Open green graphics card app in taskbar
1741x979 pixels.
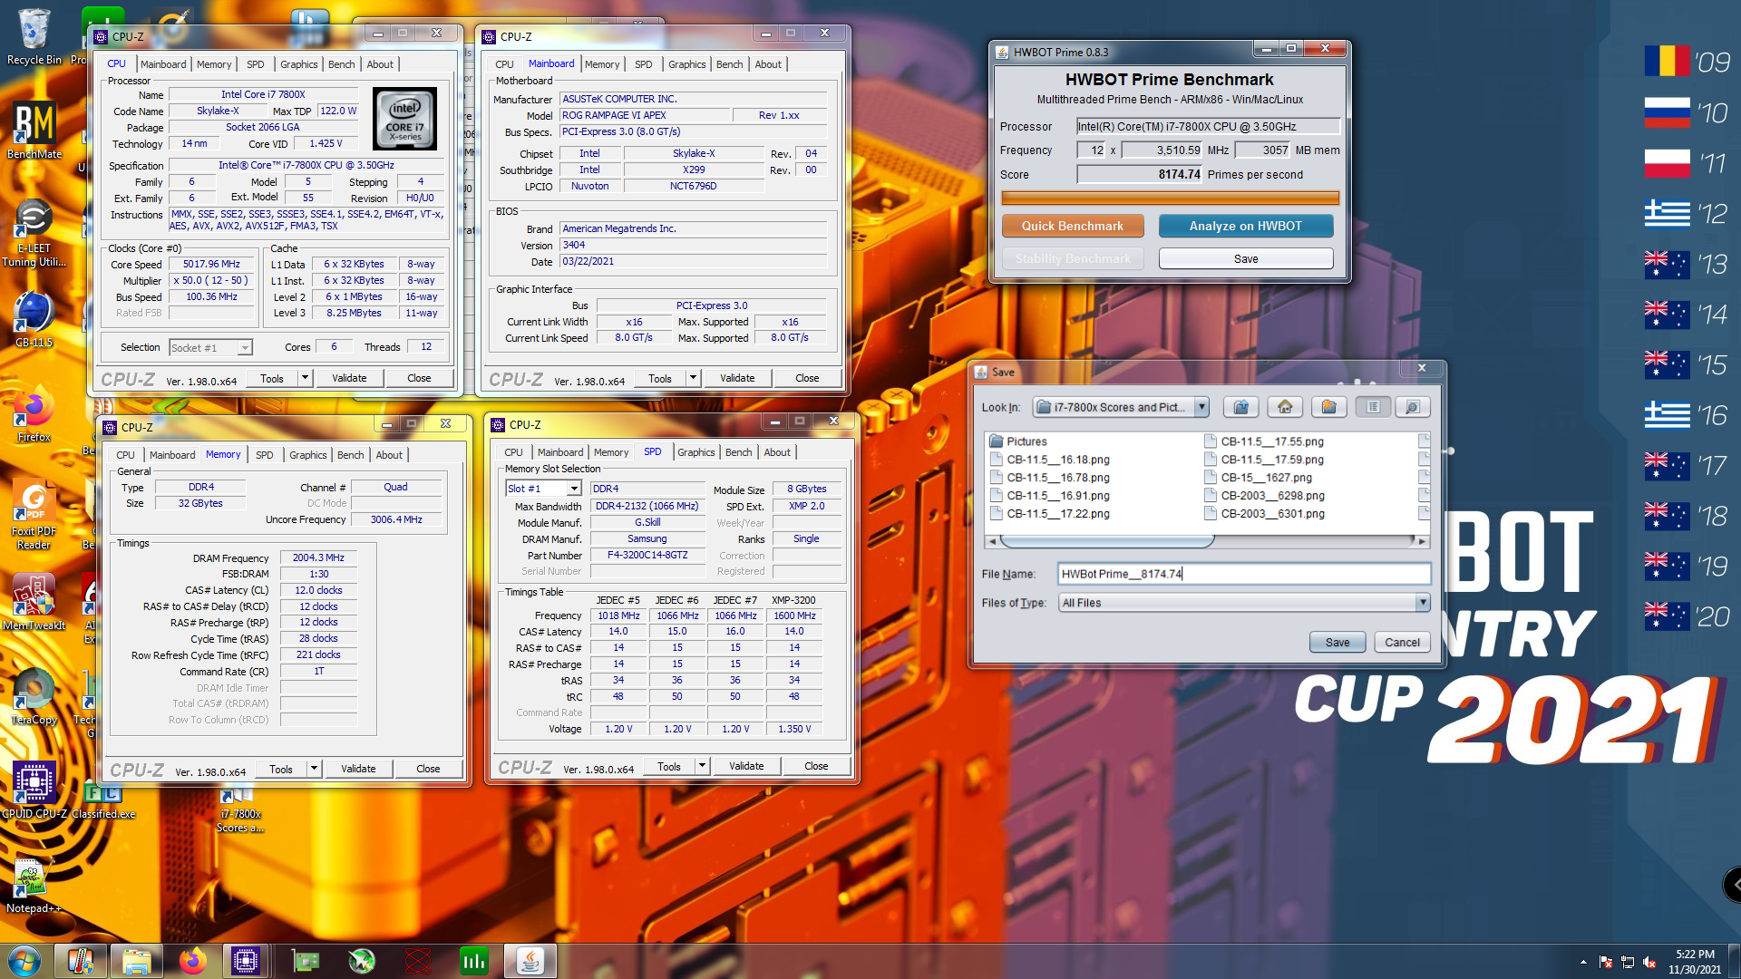coord(306,961)
